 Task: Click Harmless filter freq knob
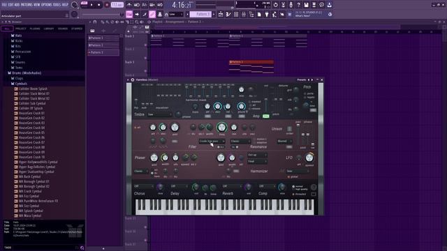222,127
